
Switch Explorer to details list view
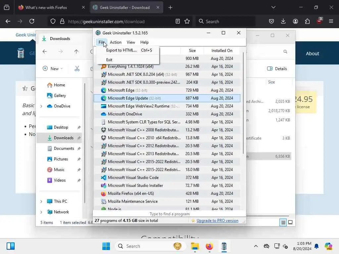coord(283,222)
